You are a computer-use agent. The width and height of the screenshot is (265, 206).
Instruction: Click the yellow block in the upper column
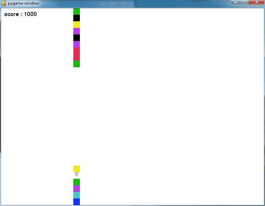(x=77, y=25)
